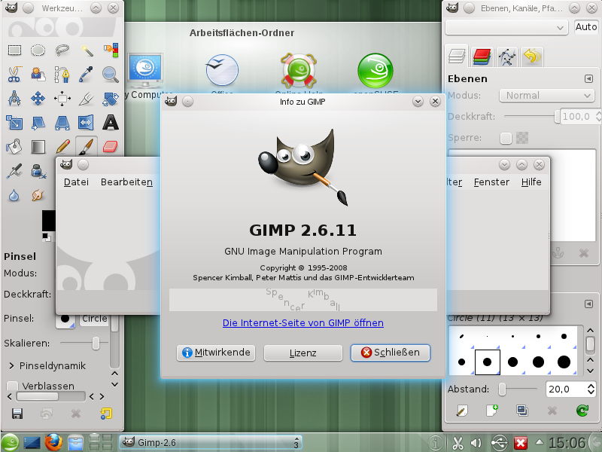Select the Scissors Select tool
The width and height of the screenshot is (602, 452).
14,74
